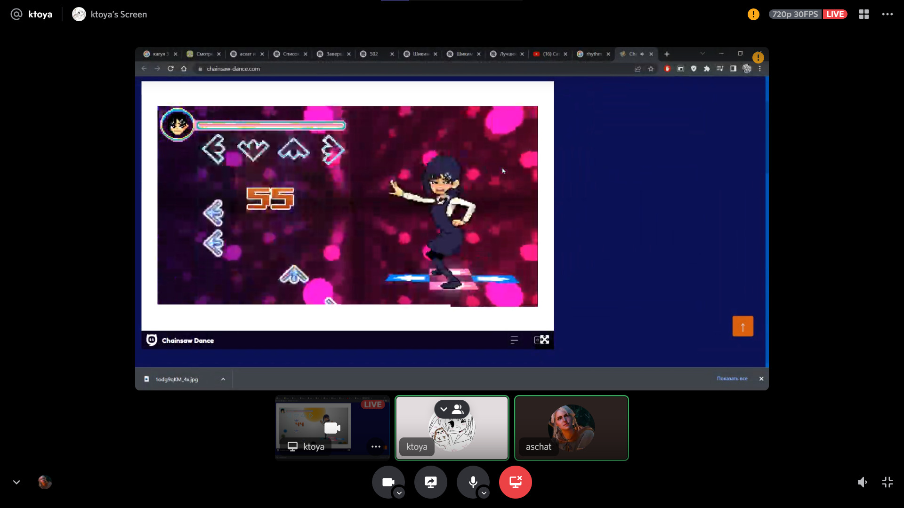Open the more options ellipsis menu
904x508 pixels.
[x=887, y=15]
